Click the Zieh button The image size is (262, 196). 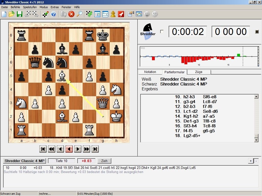(x=104, y=161)
